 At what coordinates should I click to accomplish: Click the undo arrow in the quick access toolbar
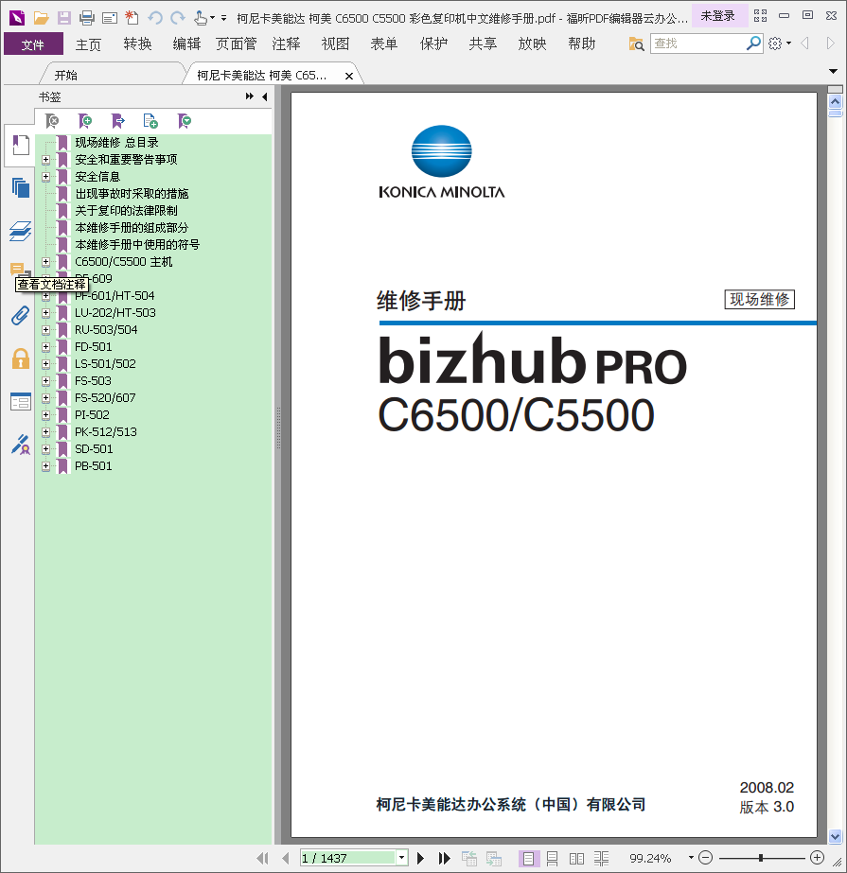point(155,18)
